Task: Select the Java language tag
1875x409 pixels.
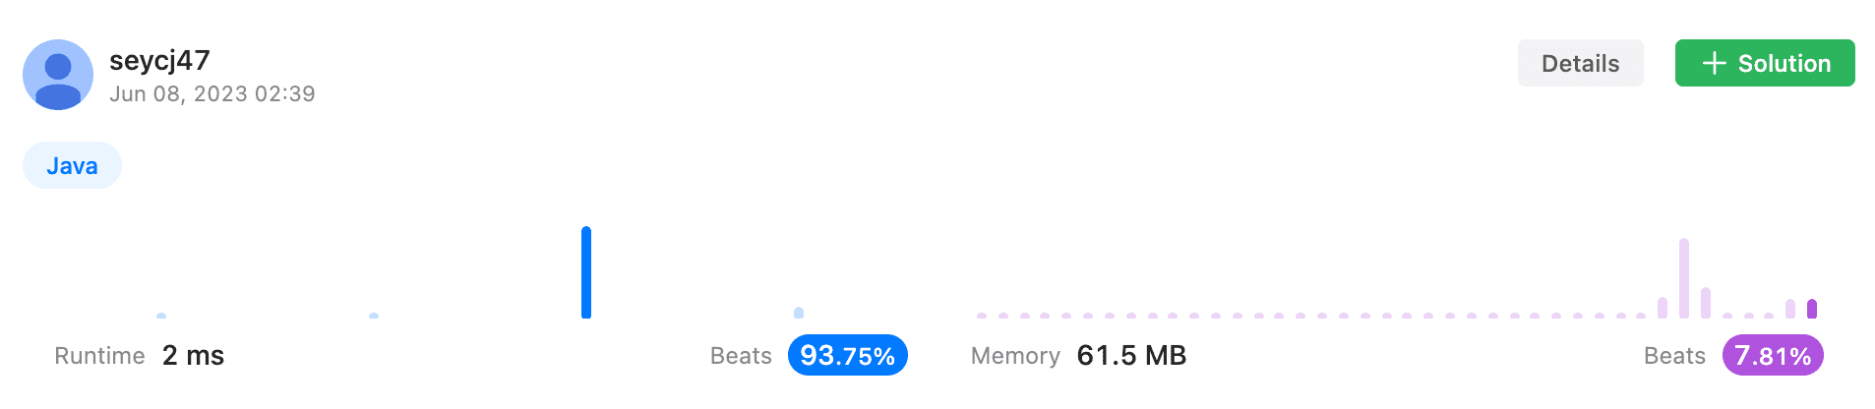Action: 72,165
